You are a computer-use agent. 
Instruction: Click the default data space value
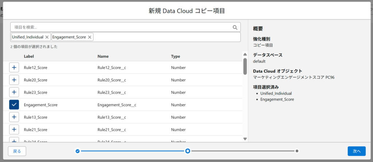pos(259,61)
